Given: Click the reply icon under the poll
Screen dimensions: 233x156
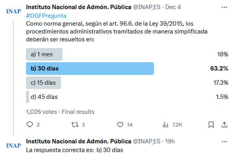Looking at the screenshot, I should (29, 125).
